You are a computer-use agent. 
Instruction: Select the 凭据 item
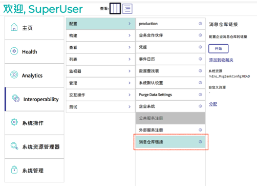point(170,47)
